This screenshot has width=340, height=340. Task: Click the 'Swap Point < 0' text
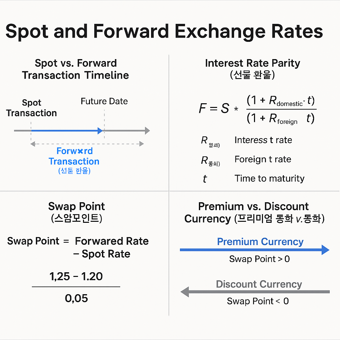click(258, 301)
